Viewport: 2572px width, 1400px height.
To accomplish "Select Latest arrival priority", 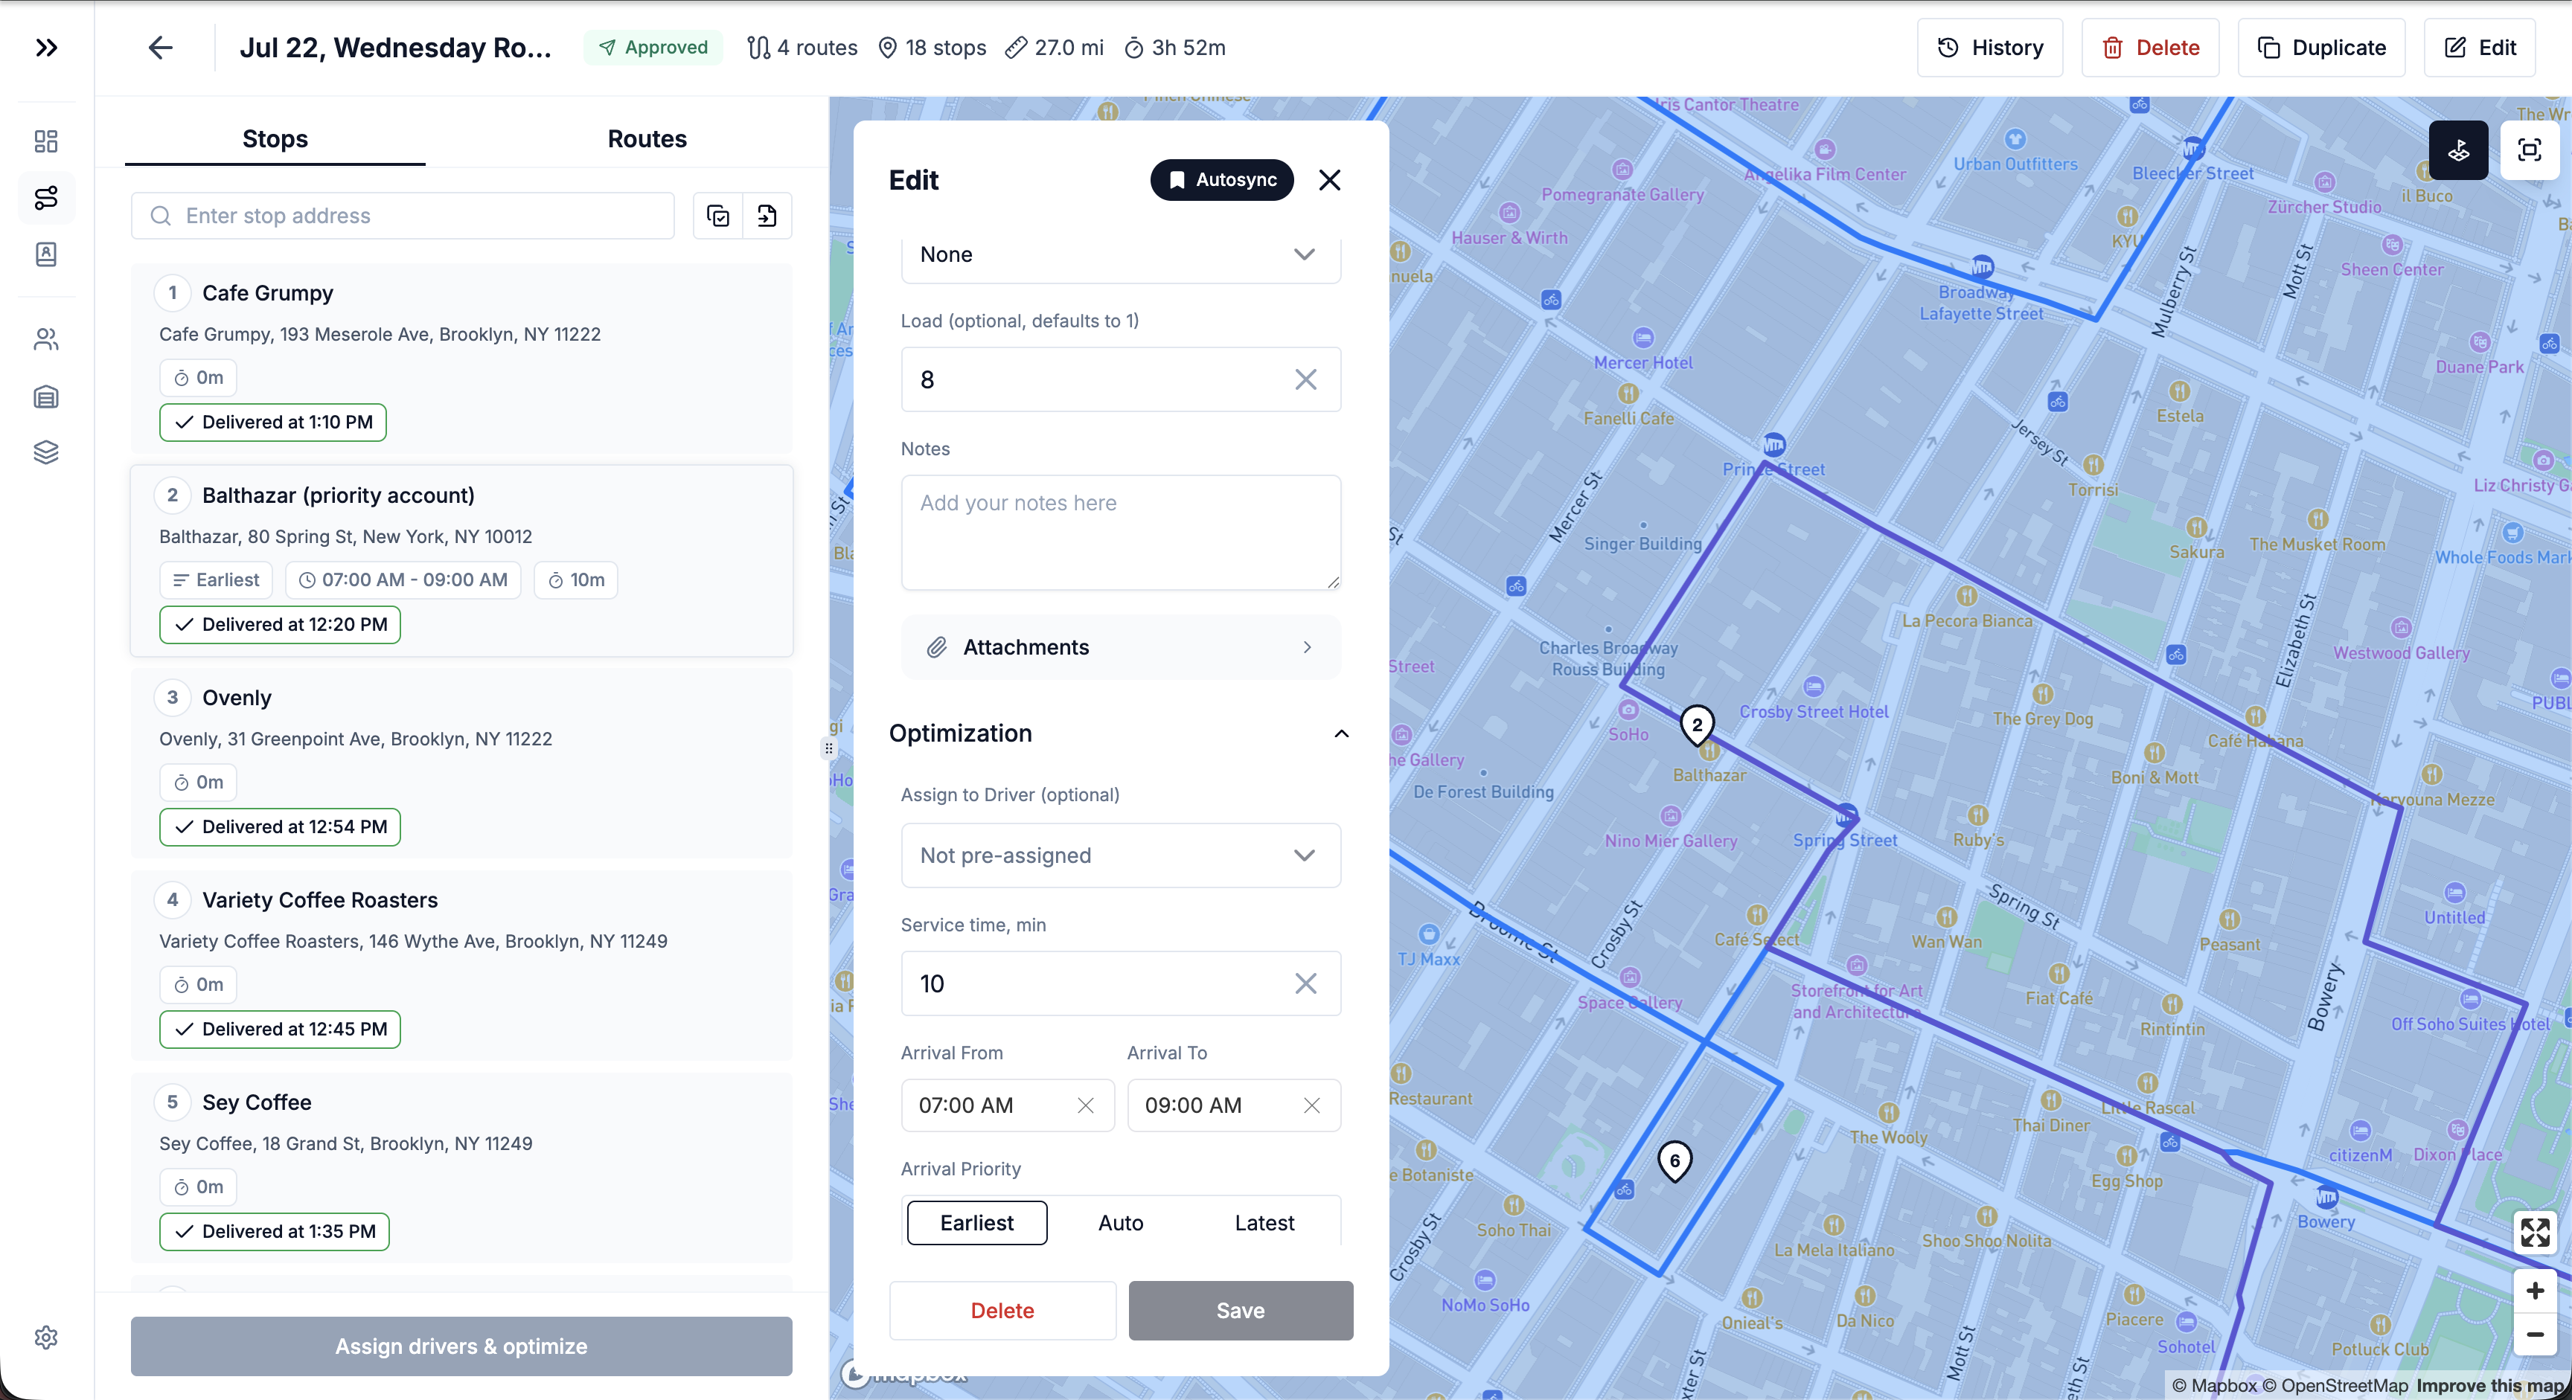I will click(1264, 1222).
